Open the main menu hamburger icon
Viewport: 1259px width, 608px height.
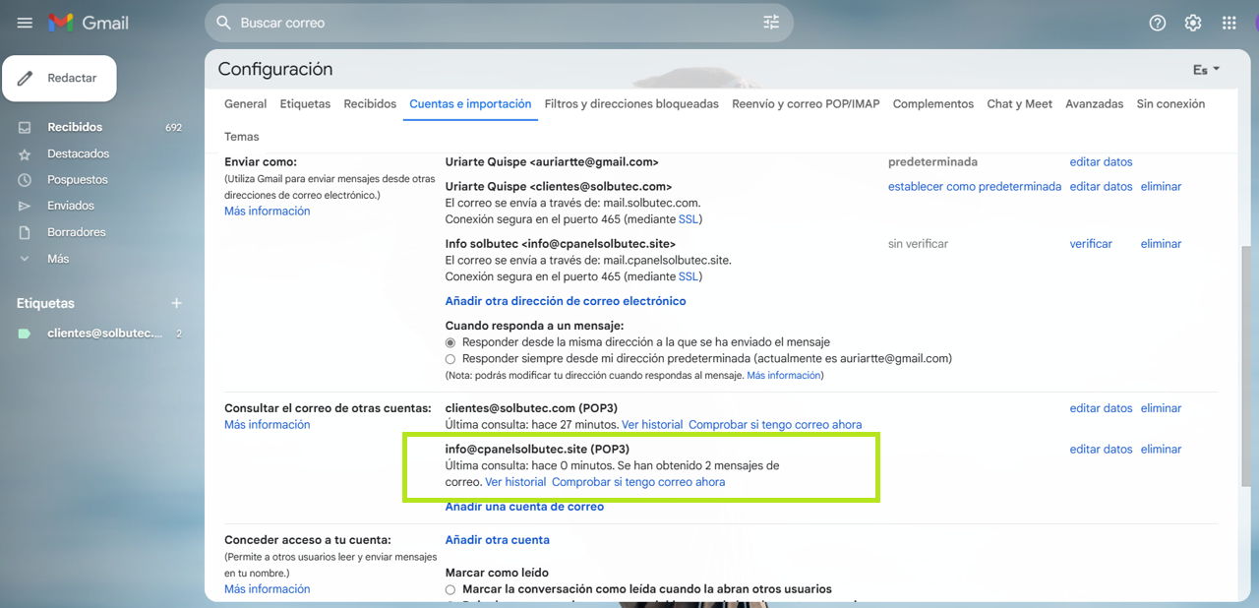pos(26,23)
